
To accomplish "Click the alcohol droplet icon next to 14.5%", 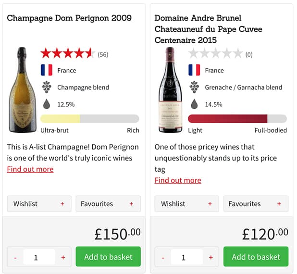I will tap(194, 104).
